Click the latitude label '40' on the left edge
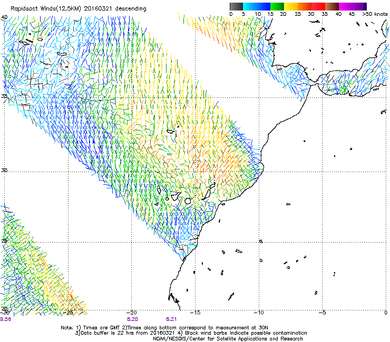Screen dimensions: 390x342 pos(4,17)
